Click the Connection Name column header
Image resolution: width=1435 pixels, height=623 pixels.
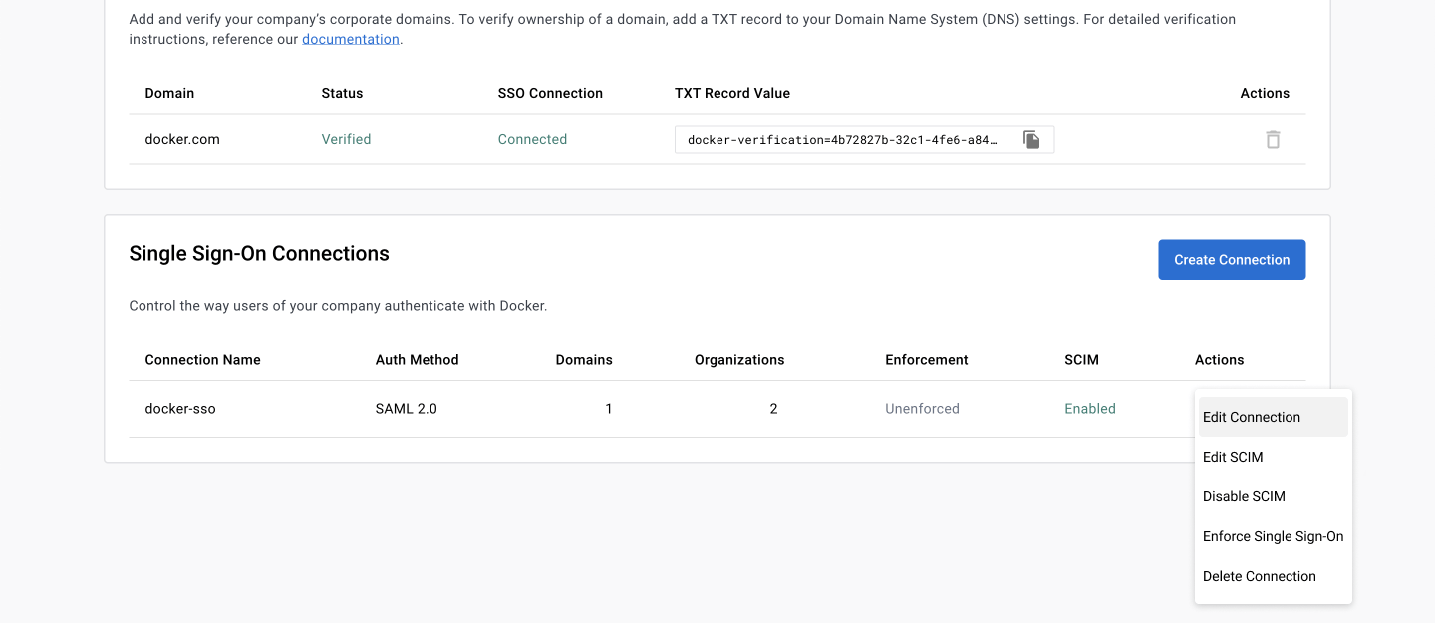pyautogui.click(x=202, y=360)
